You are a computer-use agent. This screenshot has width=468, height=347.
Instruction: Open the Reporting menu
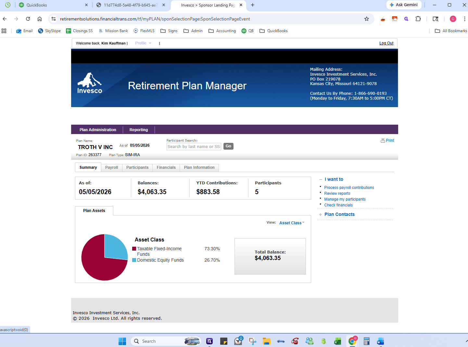coord(139,130)
